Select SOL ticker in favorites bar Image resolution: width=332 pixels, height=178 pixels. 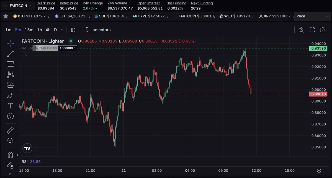(109, 16)
